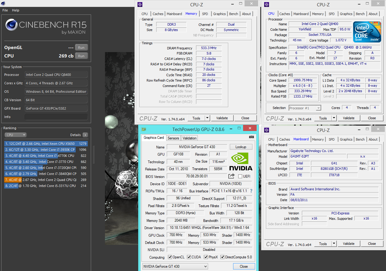Toggle the CUDA computing checkbox
Image resolution: width=386 pixels, height=271 pixels.
(x=189, y=257)
